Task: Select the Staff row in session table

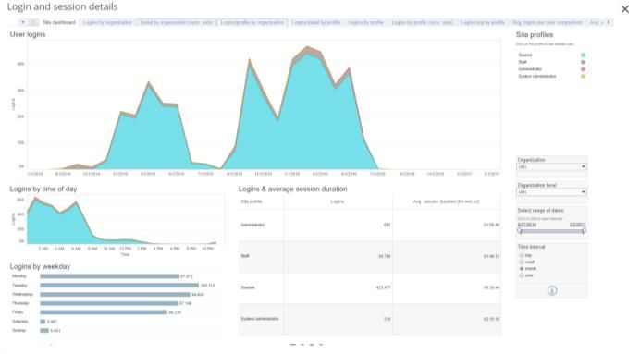Action: coord(370,256)
